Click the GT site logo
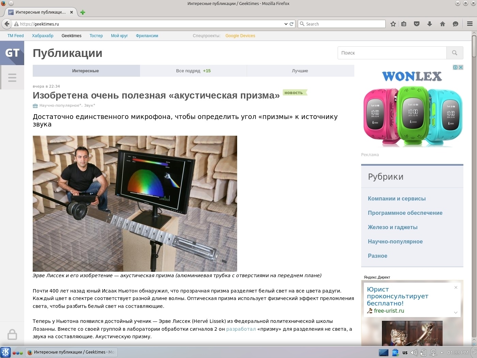Screen dimensions: 477x358 pyautogui.click(x=12, y=53)
